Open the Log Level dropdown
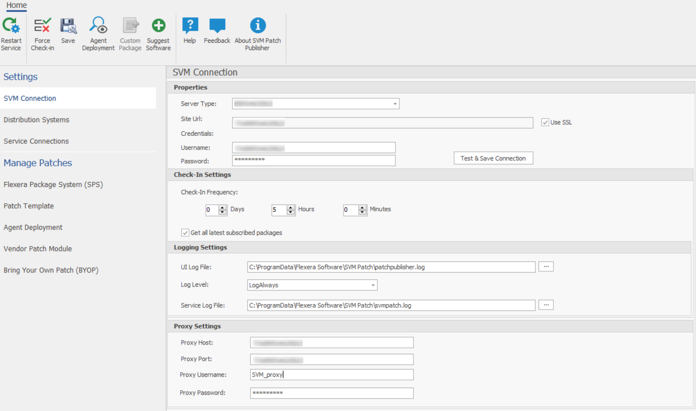696x411 pixels. (373, 285)
